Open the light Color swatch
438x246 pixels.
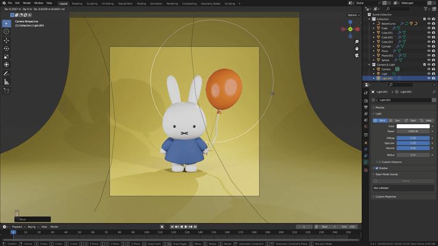[x=413, y=127]
